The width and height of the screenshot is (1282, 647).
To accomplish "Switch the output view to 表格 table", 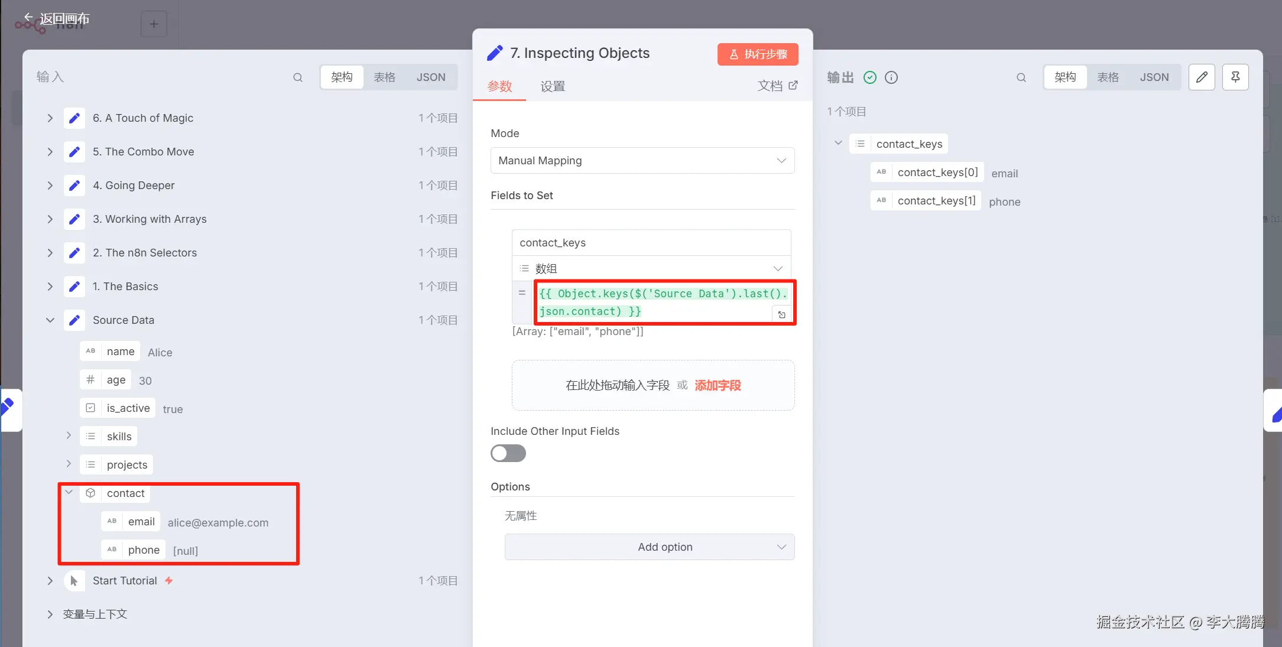I will click(x=1108, y=77).
